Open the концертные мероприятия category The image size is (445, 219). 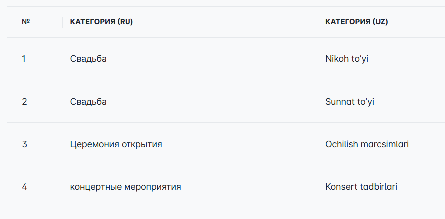point(126,187)
